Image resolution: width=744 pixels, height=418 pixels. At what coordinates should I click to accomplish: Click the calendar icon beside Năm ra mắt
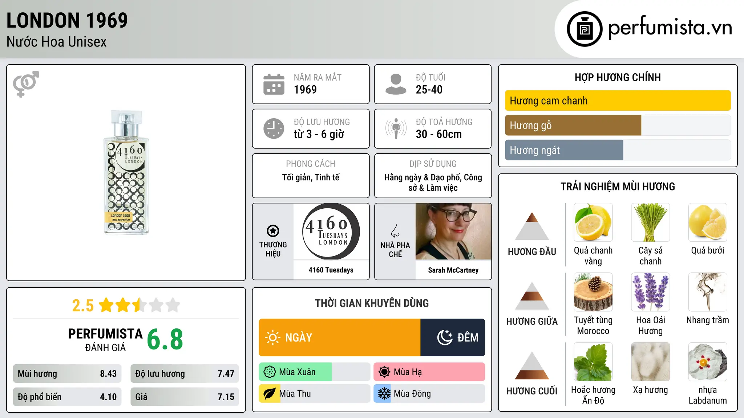point(274,84)
